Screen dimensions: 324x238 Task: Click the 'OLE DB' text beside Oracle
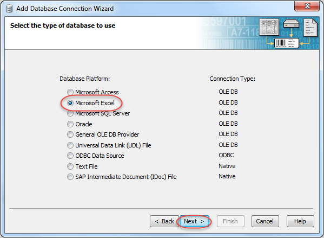(x=228, y=124)
